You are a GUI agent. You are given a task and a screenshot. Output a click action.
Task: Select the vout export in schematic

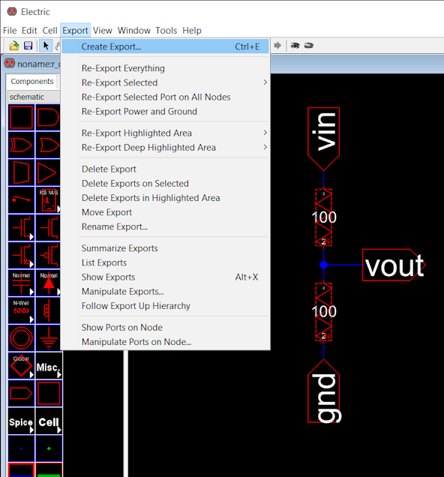coord(394,265)
